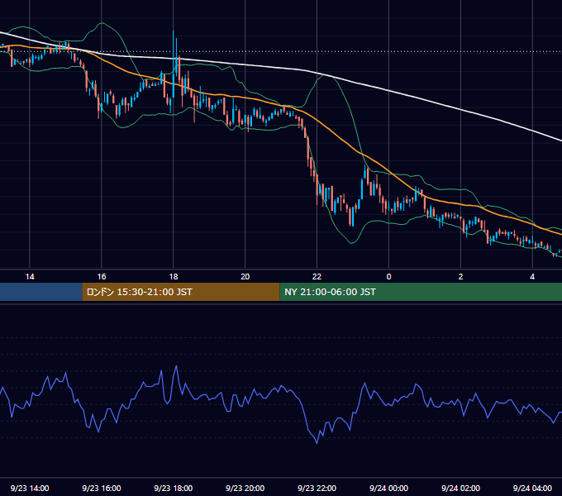Viewport: 562px width, 496px height.
Task: Click the '9/24 02:00' label on oscillator axis
Action: (x=460, y=488)
